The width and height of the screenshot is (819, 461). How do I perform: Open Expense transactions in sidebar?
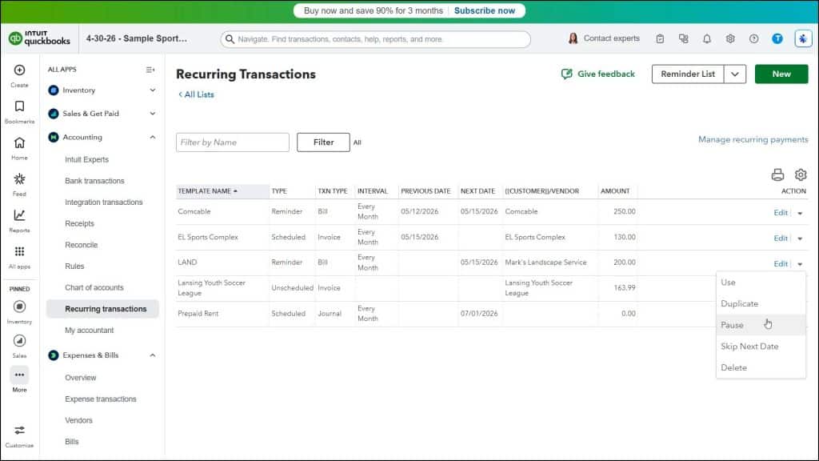tap(100, 399)
